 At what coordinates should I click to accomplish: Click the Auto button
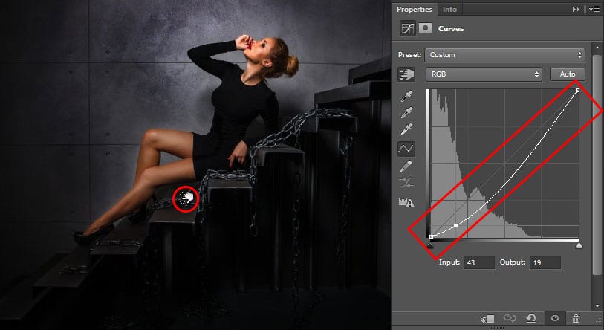568,74
